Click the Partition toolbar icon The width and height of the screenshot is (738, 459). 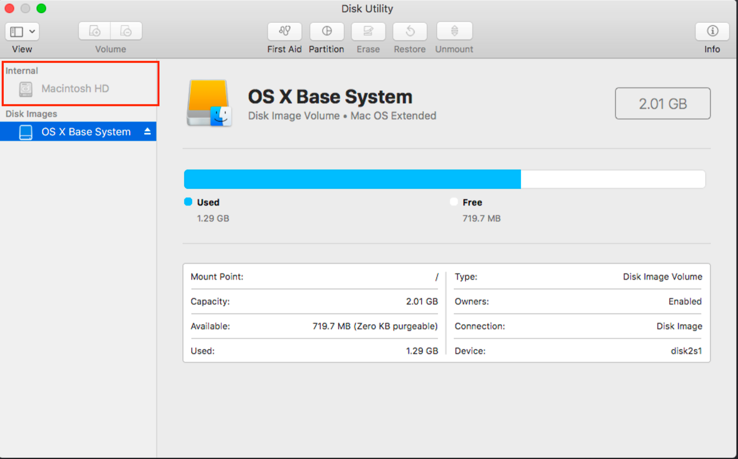coord(326,31)
